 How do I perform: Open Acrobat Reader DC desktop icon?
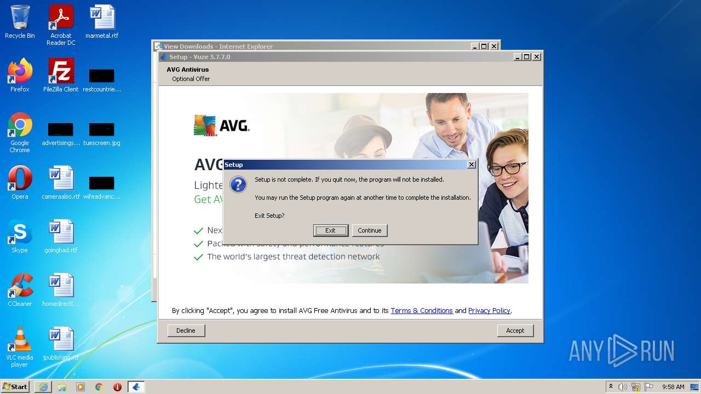pos(61,25)
